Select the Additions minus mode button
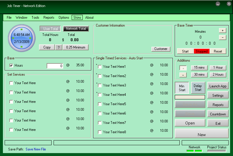This screenshot has height=156, width=233. click(x=183, y=75)
